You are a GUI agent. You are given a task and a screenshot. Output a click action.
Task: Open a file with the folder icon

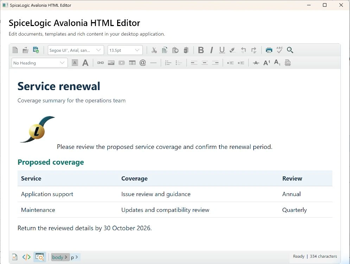click(25, 50)
